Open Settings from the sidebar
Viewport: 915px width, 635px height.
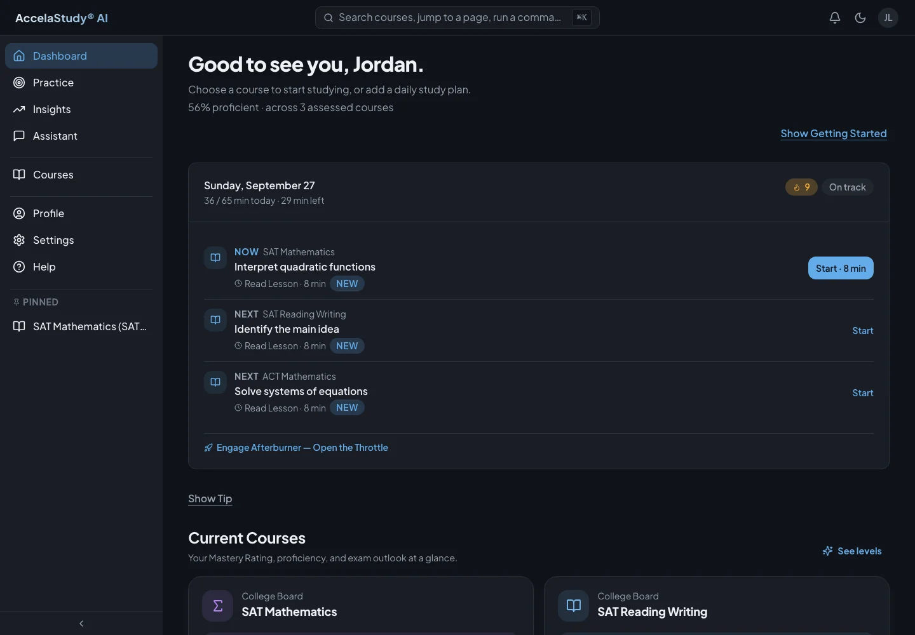[81, 240]
